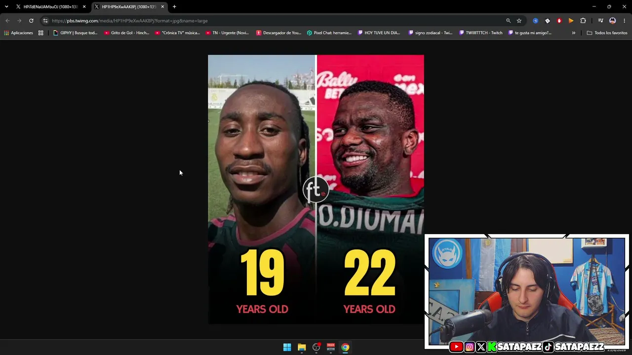Open the GIPHY bookmark
This screenshot has width=632, height=355.
click(76, 33)
